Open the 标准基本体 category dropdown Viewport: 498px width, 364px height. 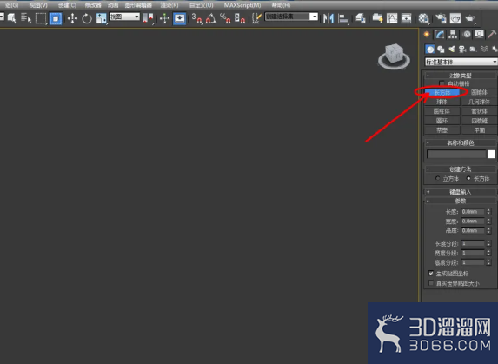click(461, 62)
